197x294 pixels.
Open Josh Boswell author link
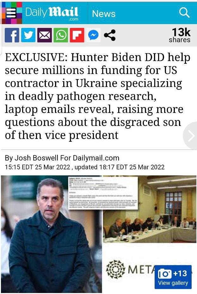click(x=36, y=158)
